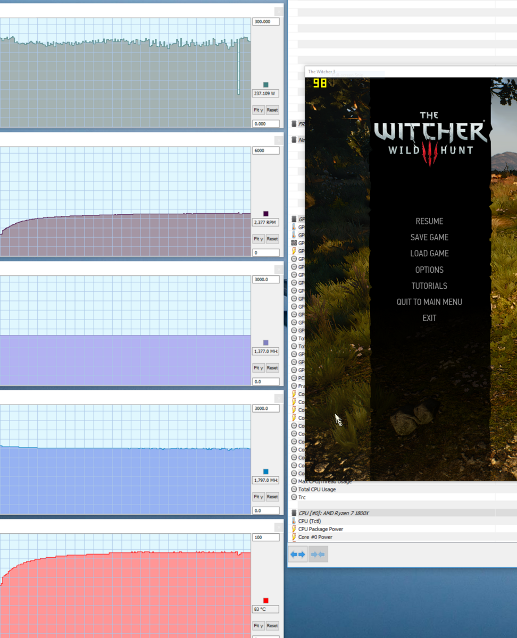Click Fit y on the 83 °C graph

click(258, 626)
